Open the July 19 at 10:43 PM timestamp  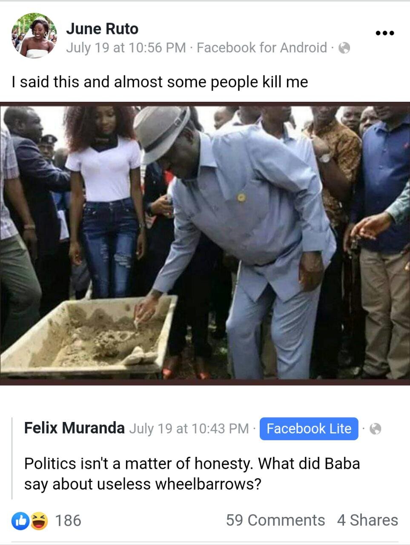click(x=189, y=428)
